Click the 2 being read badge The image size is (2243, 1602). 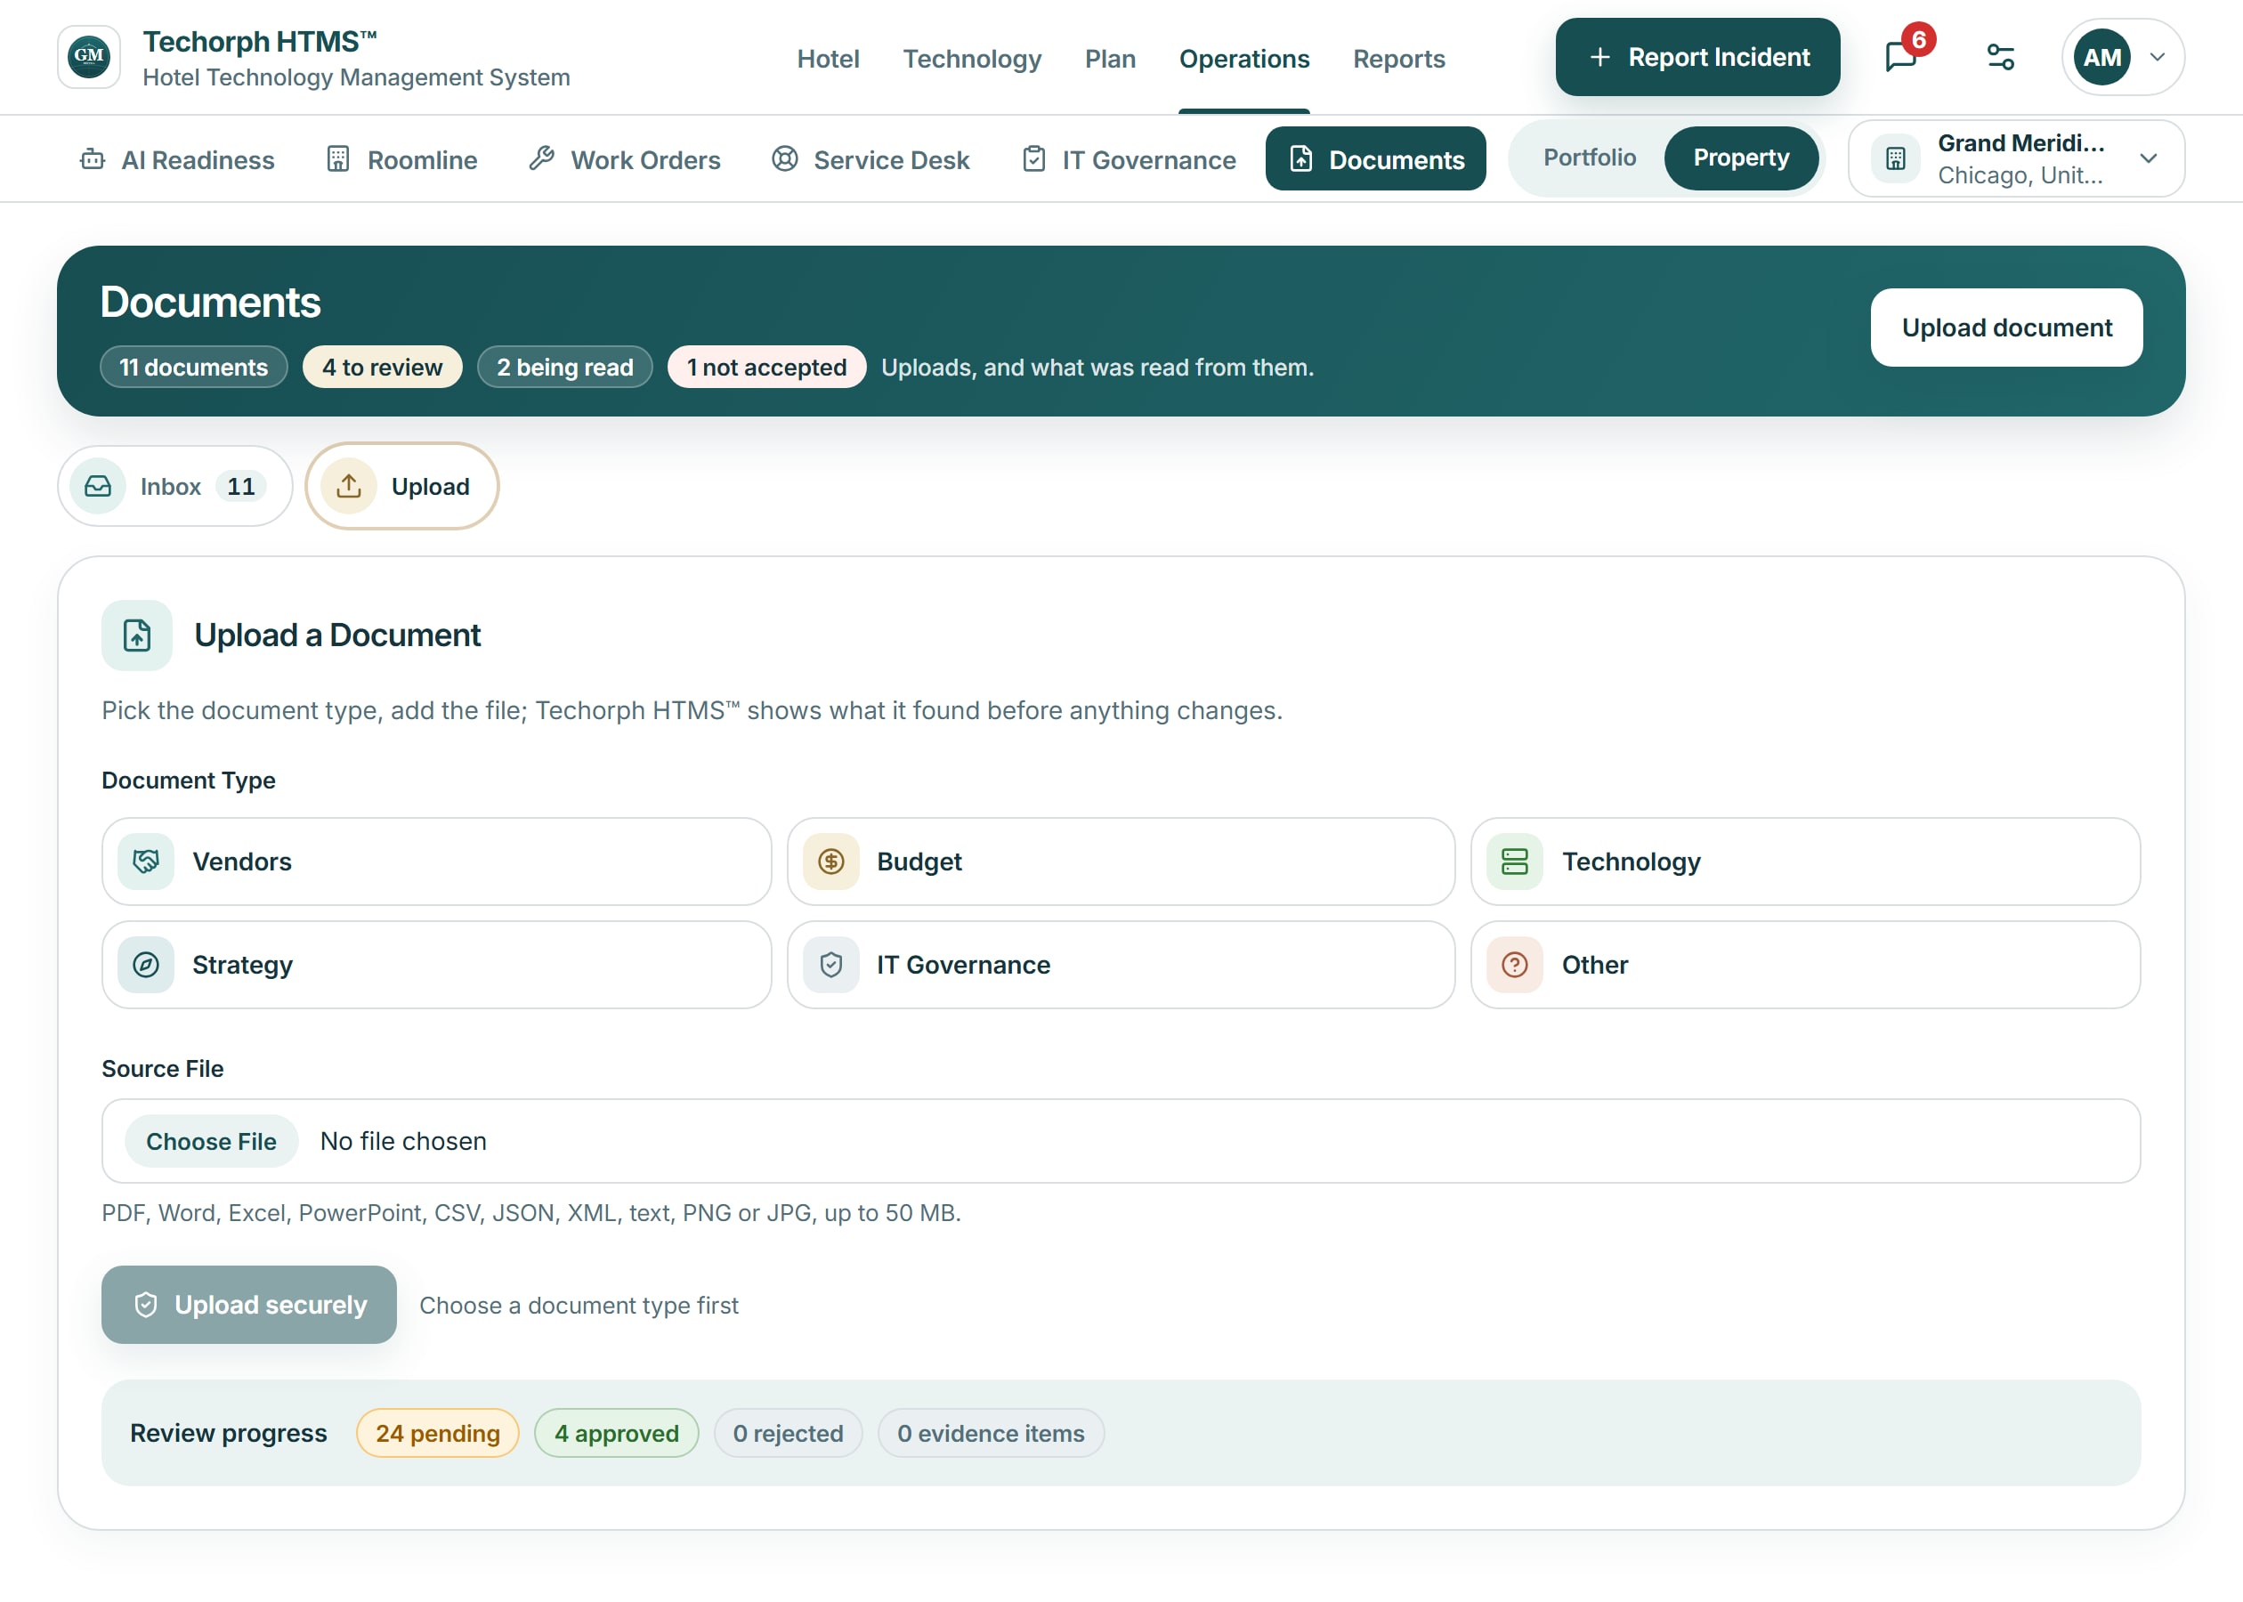564,367
